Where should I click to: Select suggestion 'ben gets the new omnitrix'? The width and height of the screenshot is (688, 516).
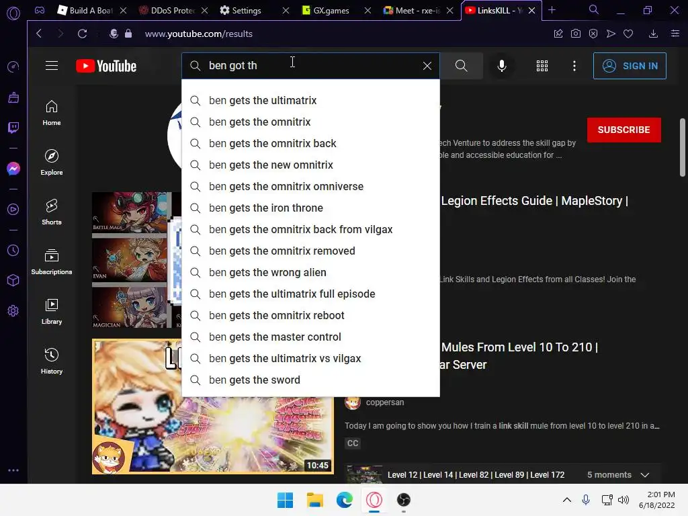click(x=310, y=165)
